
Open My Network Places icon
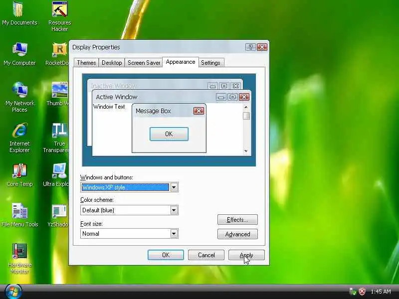coord(19,97)
